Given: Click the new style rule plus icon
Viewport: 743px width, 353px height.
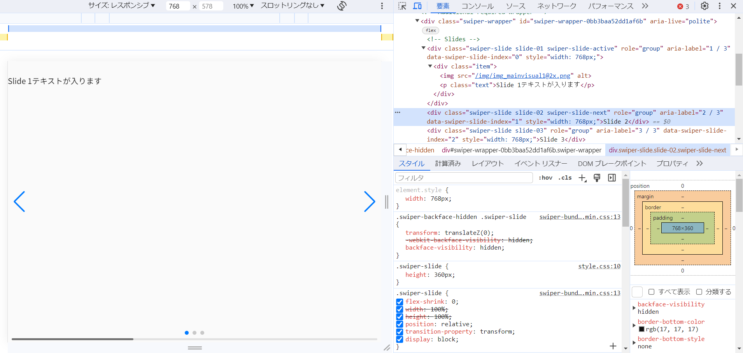Looking at the screenshot, I should point(582,178).
